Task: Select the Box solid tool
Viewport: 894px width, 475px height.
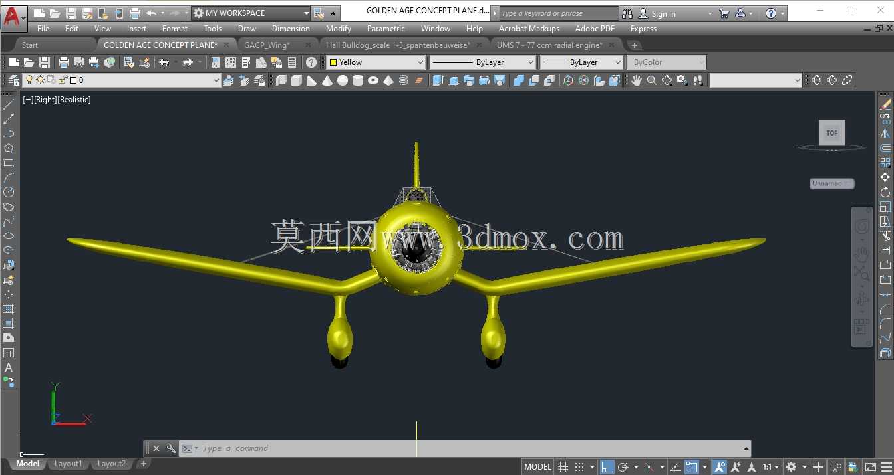Action: (297, 80)
